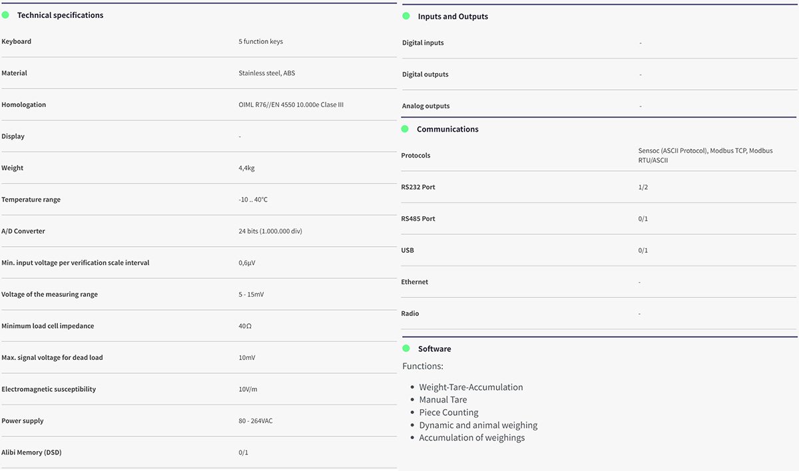
Task: Click the RS232 Port label
Action: pyautogui.click(x=418, y=188)
